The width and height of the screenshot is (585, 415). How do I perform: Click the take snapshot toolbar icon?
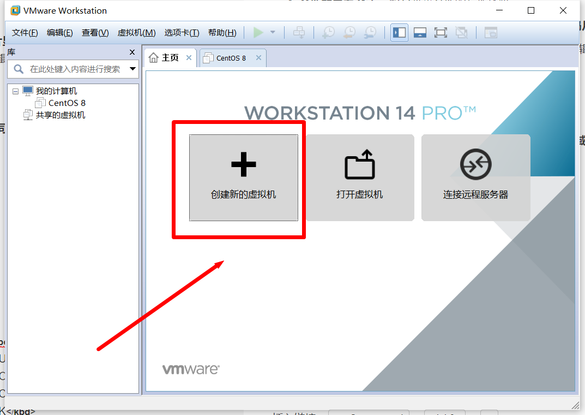pyautogui.click(x=328, y=33)
